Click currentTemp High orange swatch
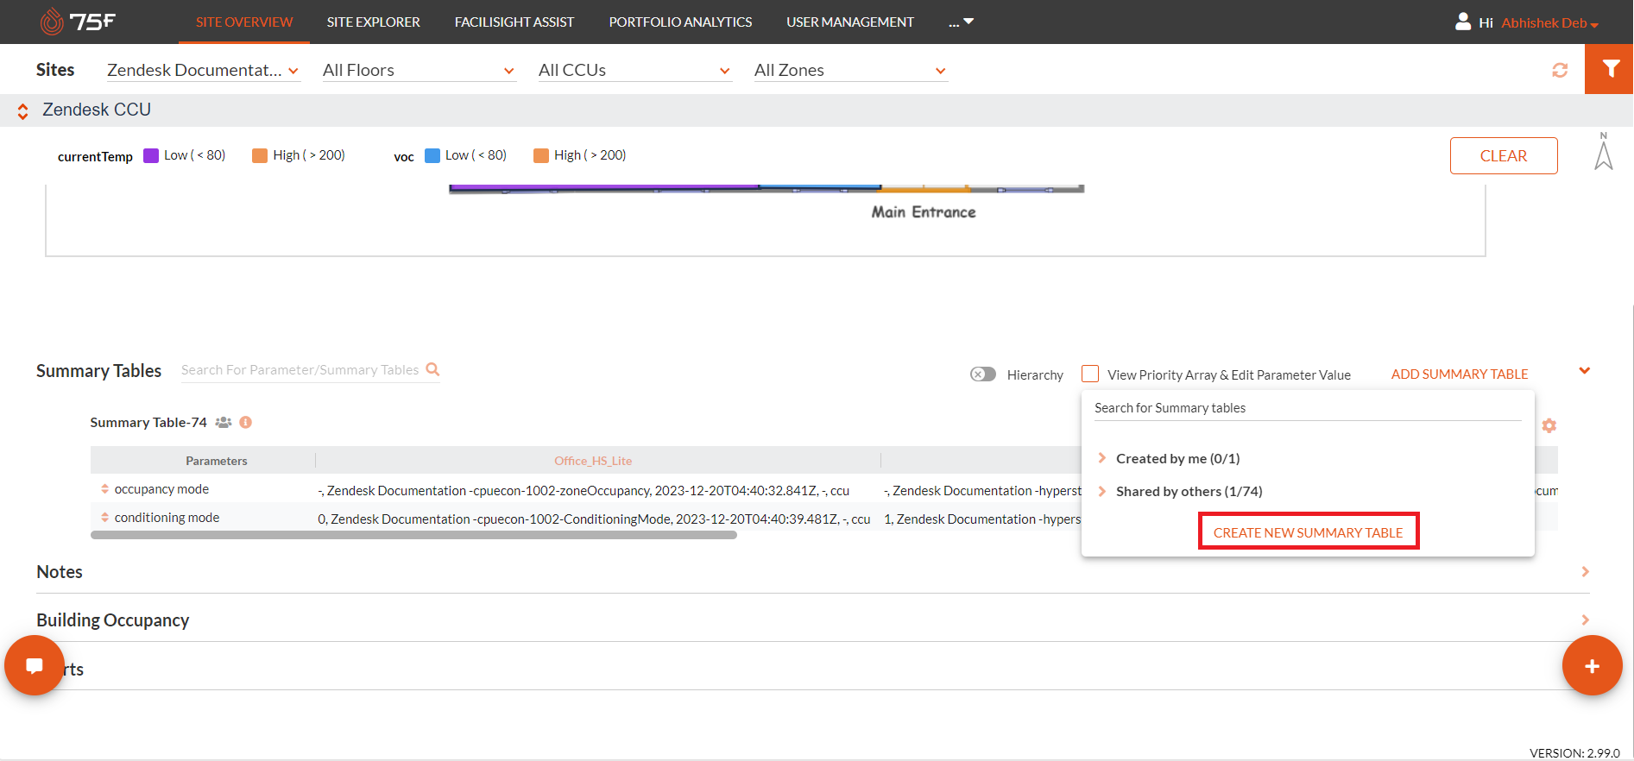This screenshot has width=1634, height=761. click(260, 155)
